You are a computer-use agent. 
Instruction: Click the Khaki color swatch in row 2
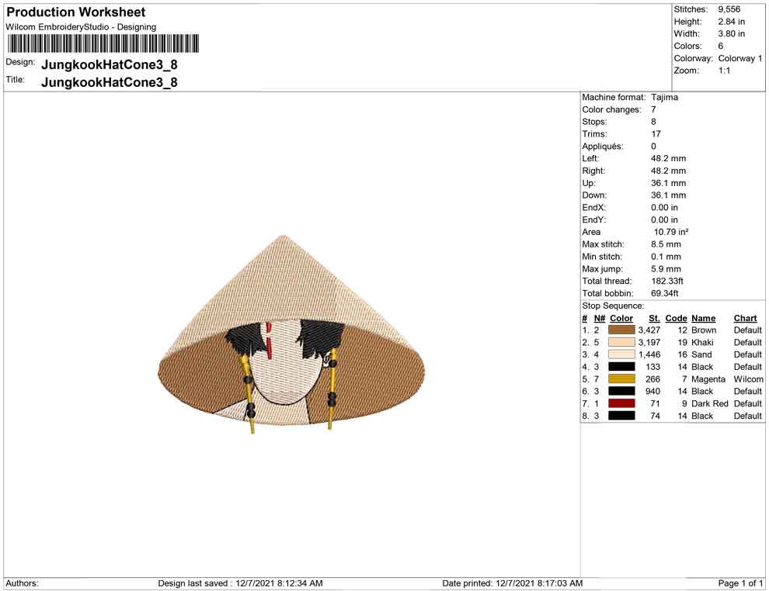click(621, 342)
